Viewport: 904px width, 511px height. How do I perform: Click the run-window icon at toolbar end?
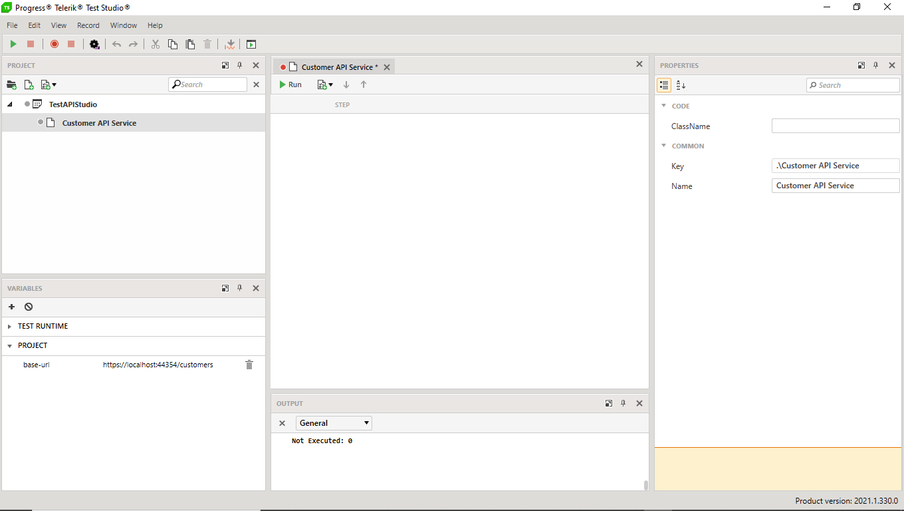click(251, 44)
